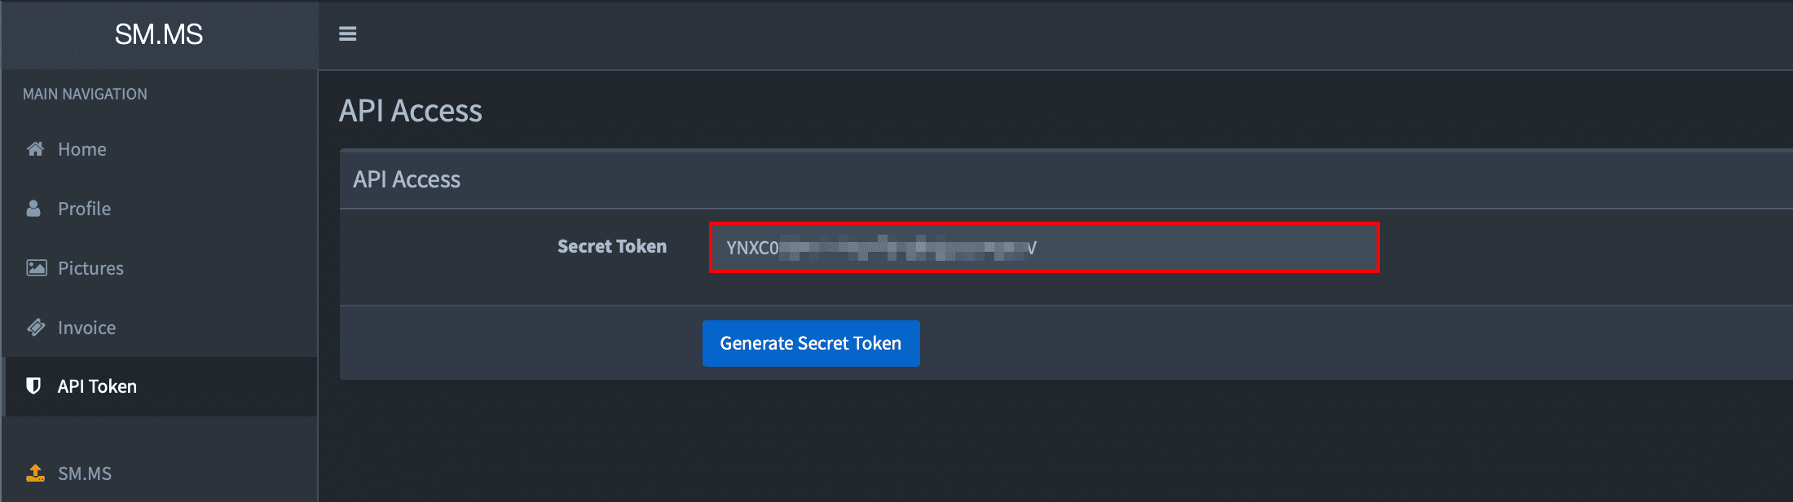Open the Home menu item

[82, 149]
